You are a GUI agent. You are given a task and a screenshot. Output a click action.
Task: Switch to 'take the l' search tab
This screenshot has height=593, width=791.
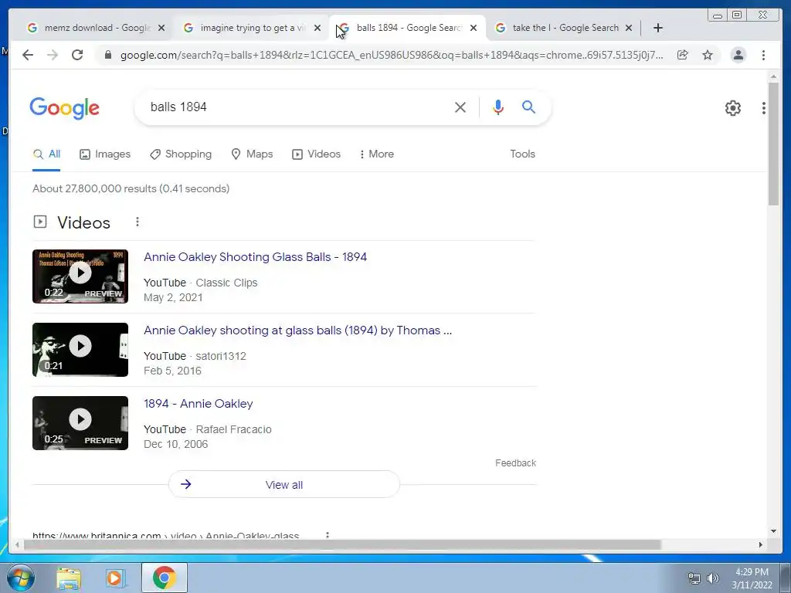[x=563, y=28]
